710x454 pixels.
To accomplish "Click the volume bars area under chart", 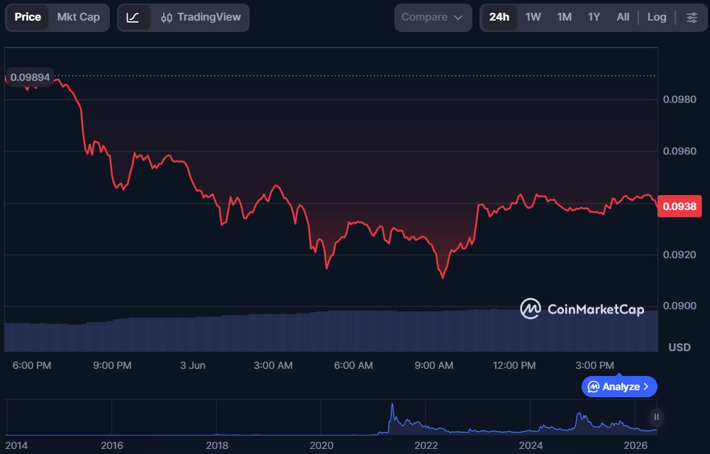I will [331, 331].
